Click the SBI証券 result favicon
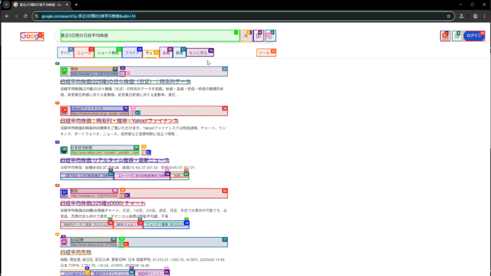This screenshot has width=491, height=276. tap(64, 242)
